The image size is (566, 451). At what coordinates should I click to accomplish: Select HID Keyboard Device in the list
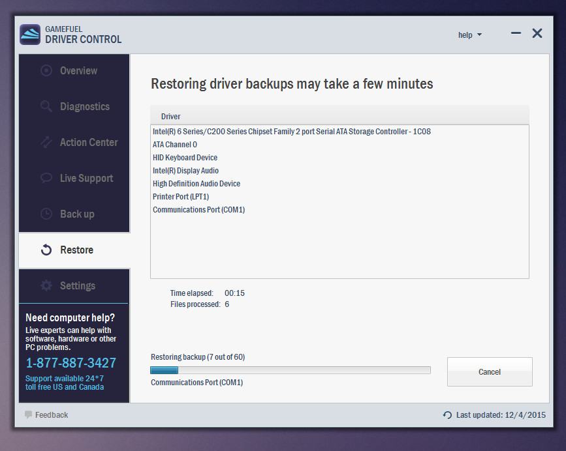coord(185,158)
